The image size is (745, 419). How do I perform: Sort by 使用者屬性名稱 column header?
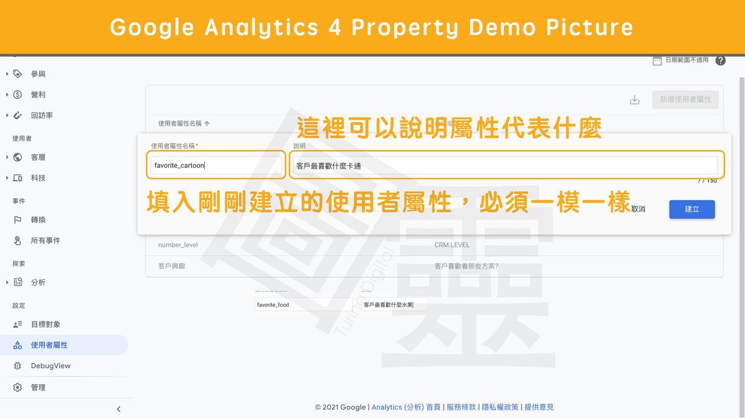[x=184, y=124]
